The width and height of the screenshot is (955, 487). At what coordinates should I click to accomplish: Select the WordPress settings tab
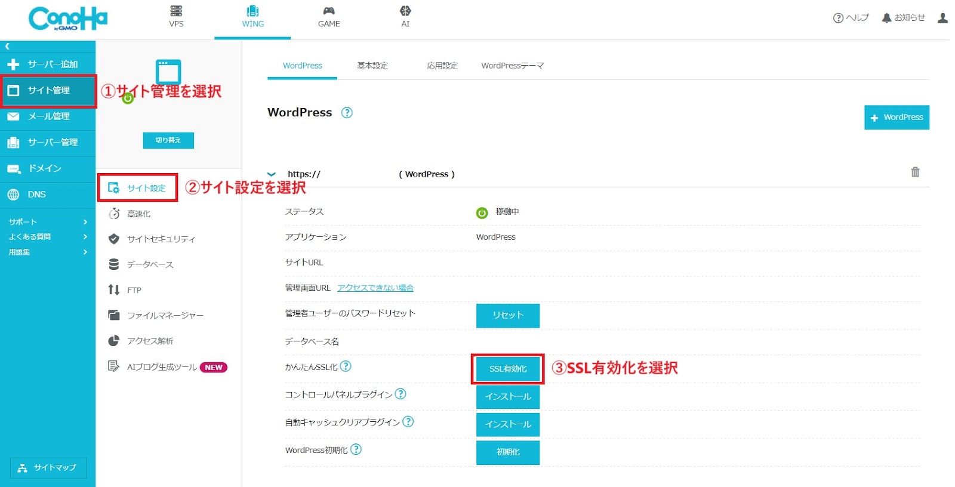point(303,66)
